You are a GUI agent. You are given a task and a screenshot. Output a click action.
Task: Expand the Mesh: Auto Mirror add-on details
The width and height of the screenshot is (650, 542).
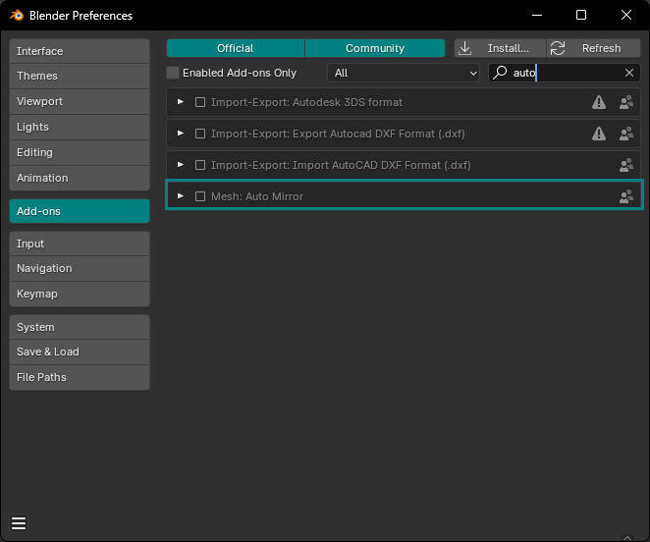tap(181, 196)
